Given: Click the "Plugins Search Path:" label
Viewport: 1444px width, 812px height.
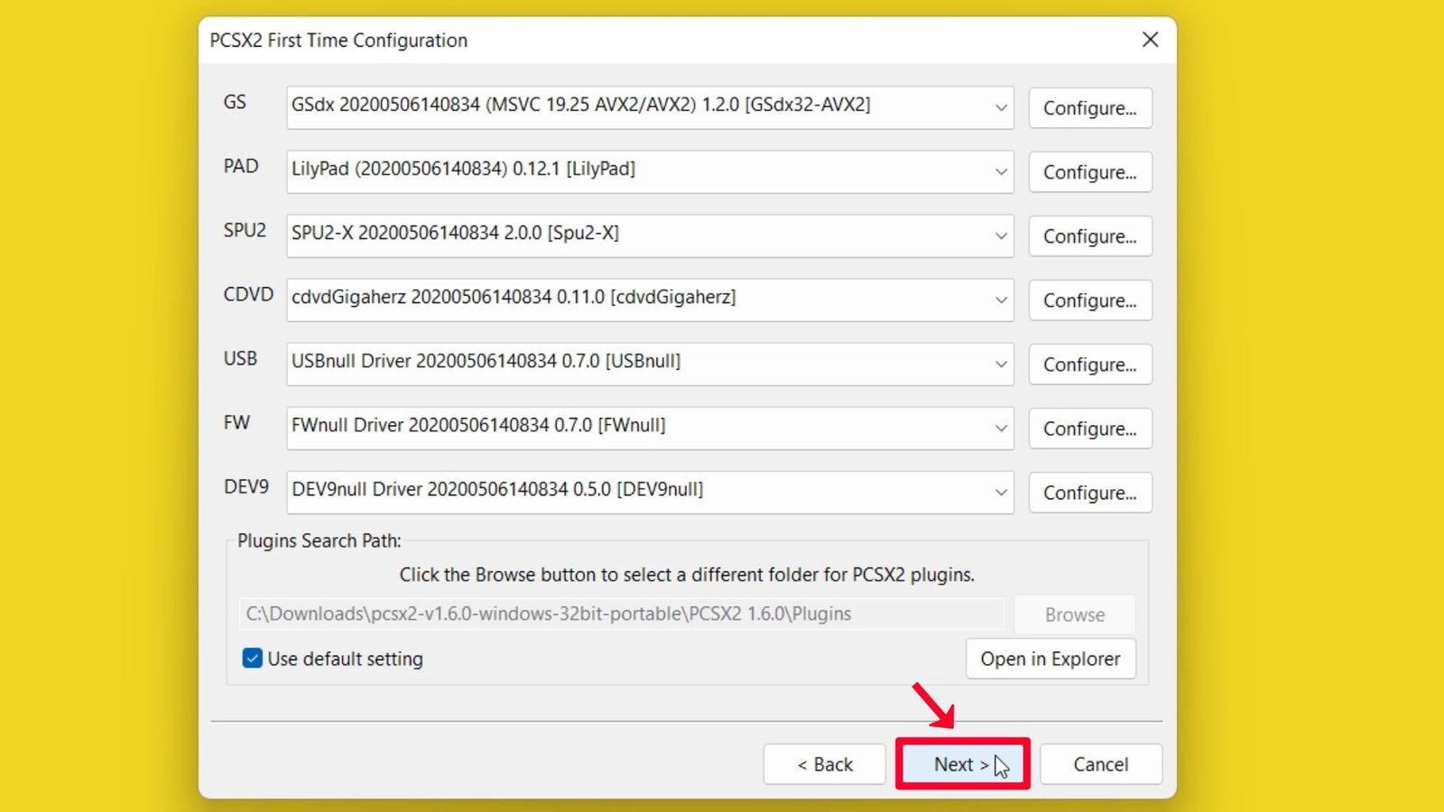Looking at the screenshot, I should (x=319, y=540).
